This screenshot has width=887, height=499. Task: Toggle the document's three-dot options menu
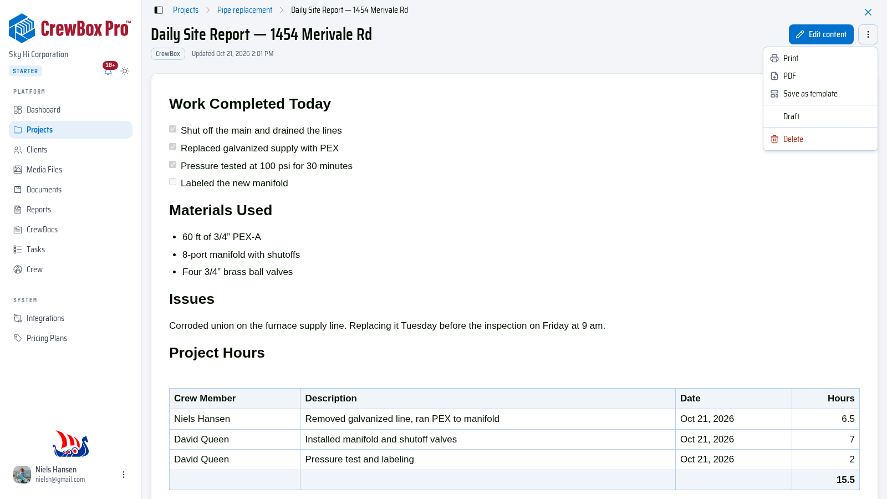[868, 34]
